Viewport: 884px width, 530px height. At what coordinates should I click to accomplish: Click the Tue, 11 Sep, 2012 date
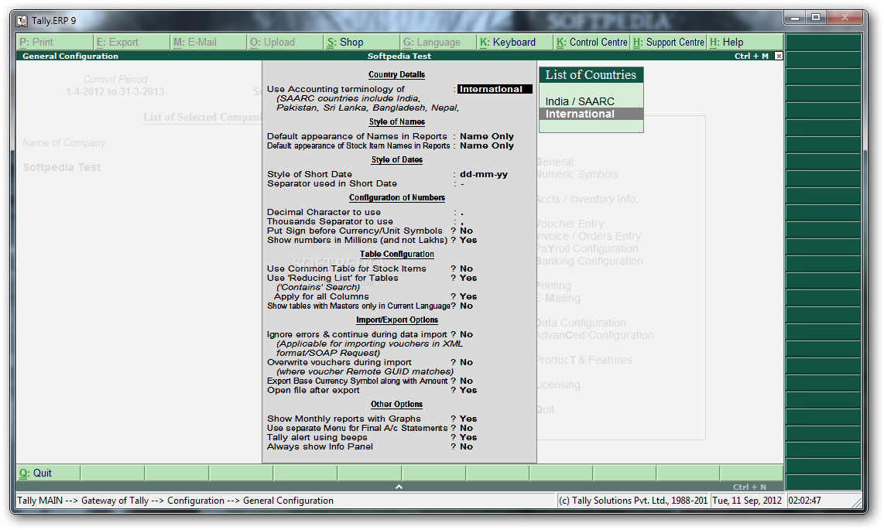747,500
